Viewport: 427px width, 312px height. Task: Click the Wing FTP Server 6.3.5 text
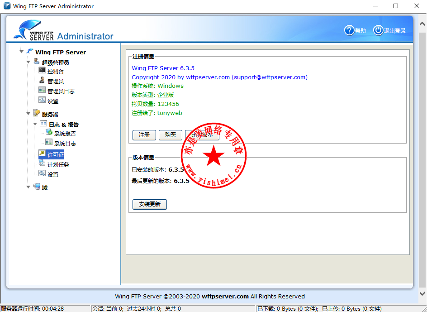click(x=163, y=68)
